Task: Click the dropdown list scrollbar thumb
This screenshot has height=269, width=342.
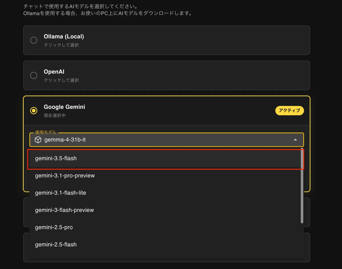Action: tap(302, 186)
